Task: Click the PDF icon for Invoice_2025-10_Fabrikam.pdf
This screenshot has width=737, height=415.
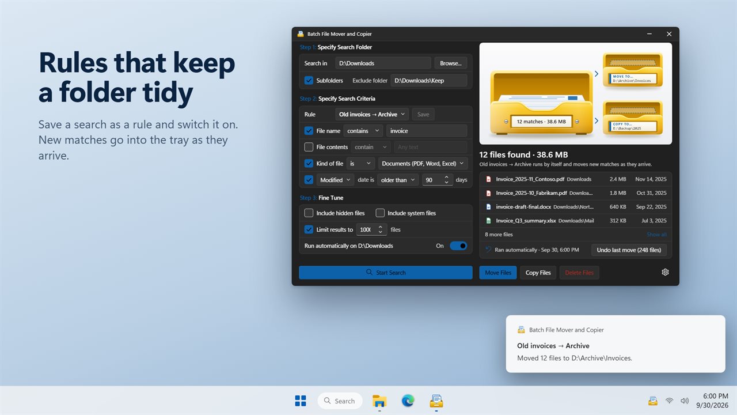Action: [488, 193]
